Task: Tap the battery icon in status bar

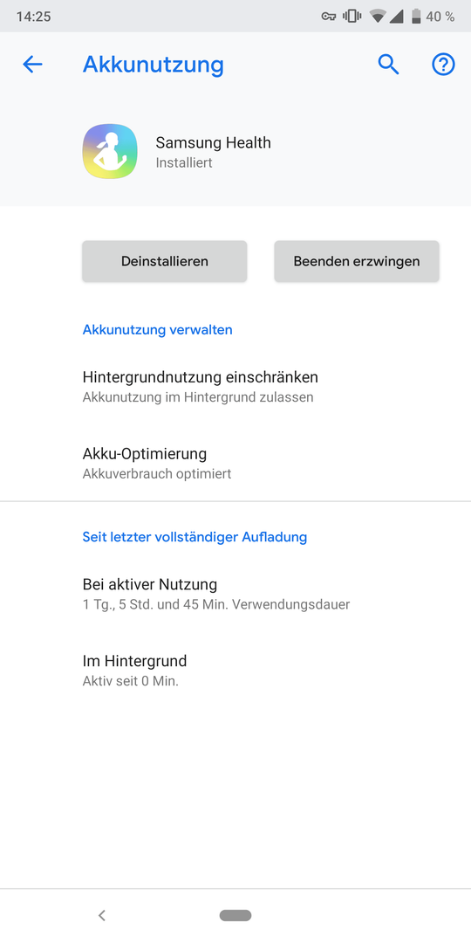Action: tap(416, 17)
